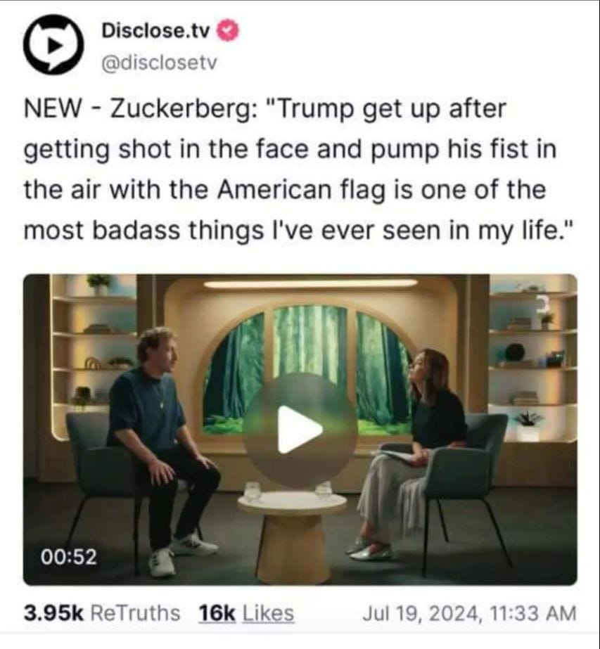Click the 3.95k ReTruths number
This screenshot has height=649, width=600.
click(x=53, y=612)
